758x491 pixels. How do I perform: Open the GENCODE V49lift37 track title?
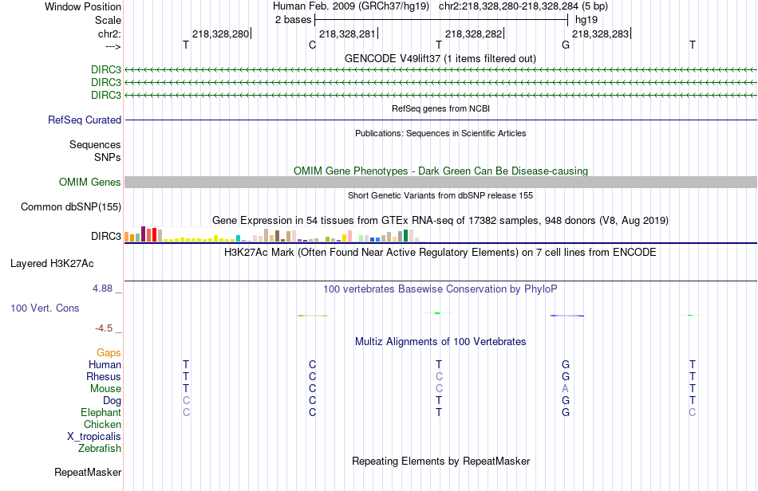(440, 58)
